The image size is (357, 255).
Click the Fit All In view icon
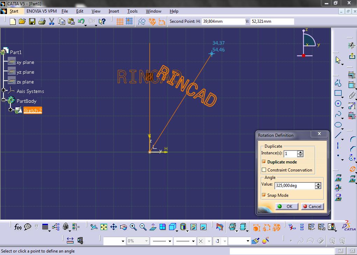tap(104, 227)
